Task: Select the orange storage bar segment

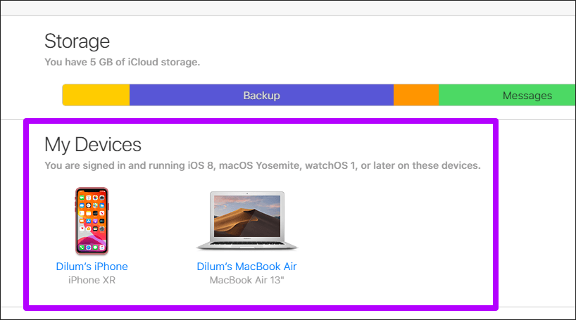Action: (416, 95)
